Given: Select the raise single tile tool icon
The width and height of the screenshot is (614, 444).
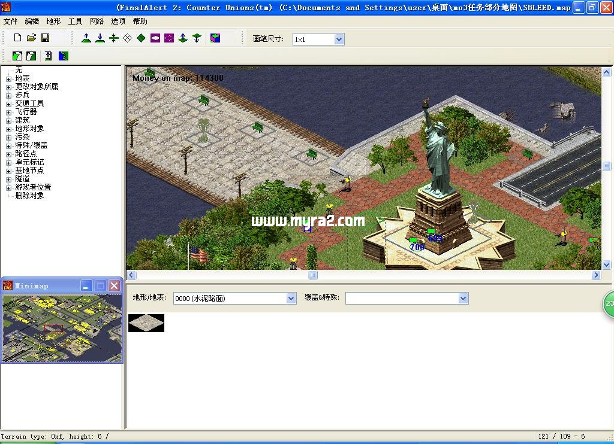Looking at the screenshot, I should tap(183, 38).
